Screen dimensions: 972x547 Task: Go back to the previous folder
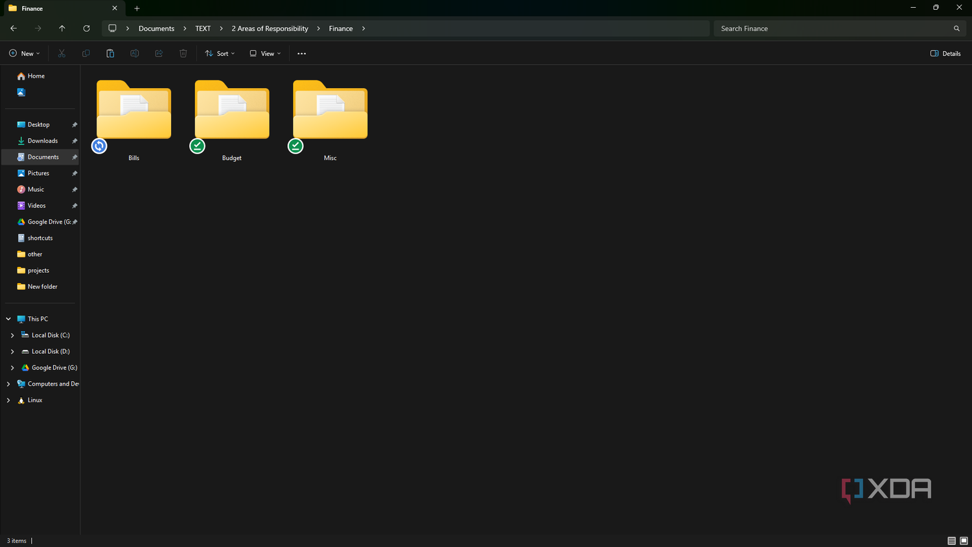point(14,29)
